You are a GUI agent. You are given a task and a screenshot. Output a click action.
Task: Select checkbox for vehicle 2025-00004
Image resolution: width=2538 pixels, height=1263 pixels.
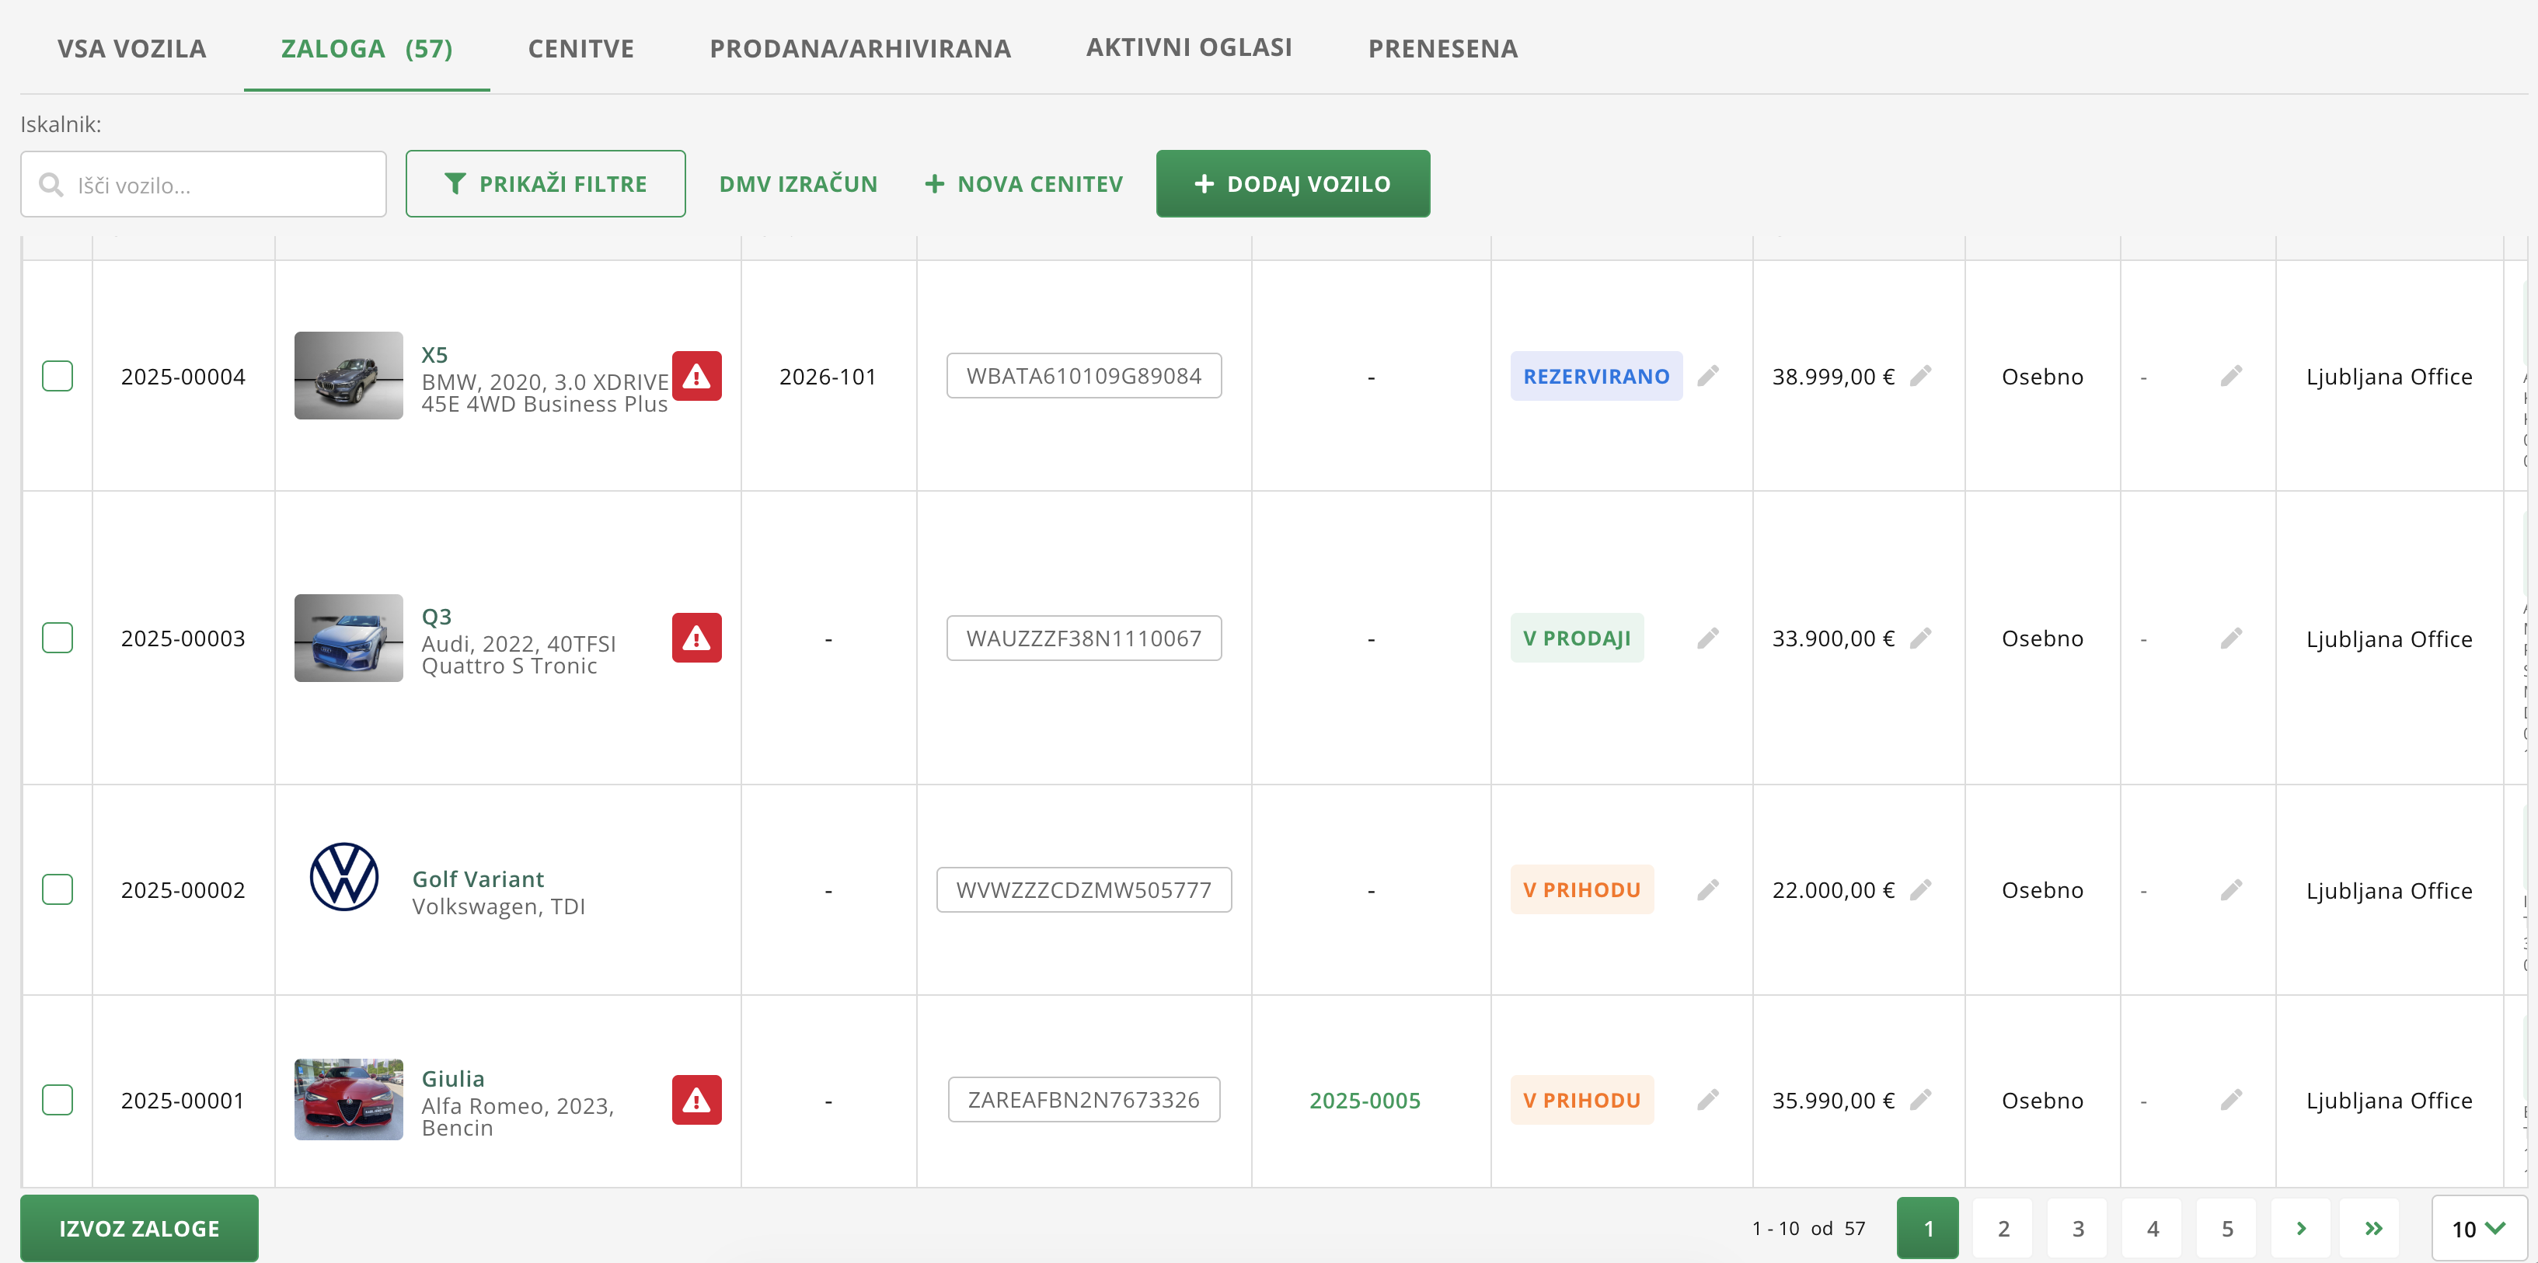(x=58, y=377)
